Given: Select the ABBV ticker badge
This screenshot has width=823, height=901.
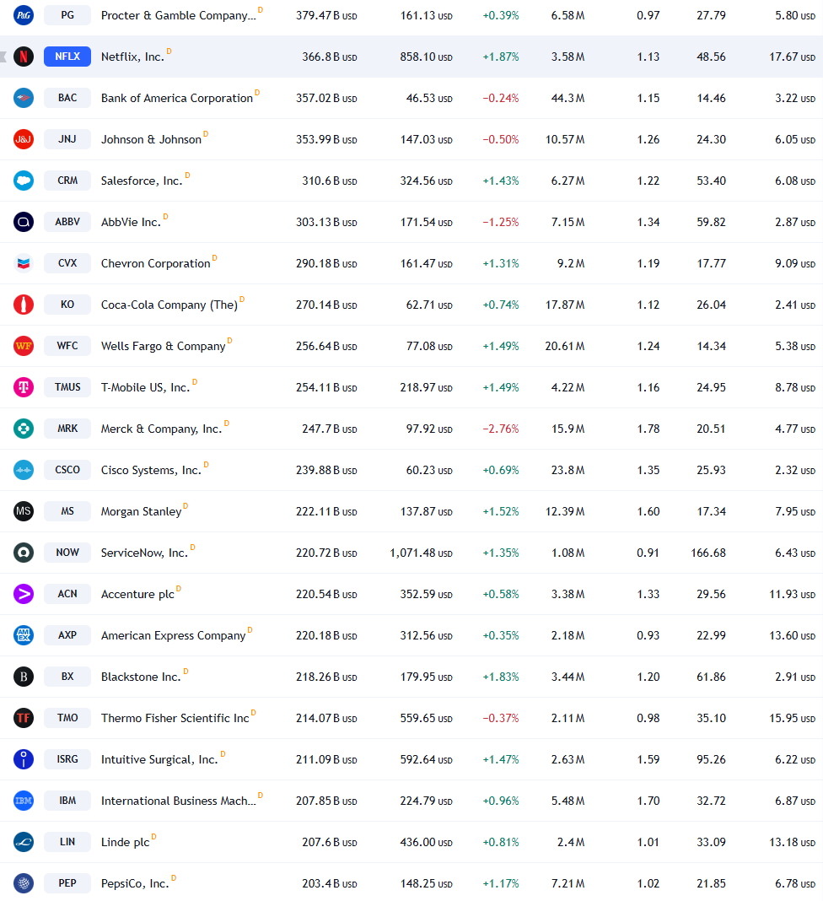Looking at the screenshot, I should (67, 222).
